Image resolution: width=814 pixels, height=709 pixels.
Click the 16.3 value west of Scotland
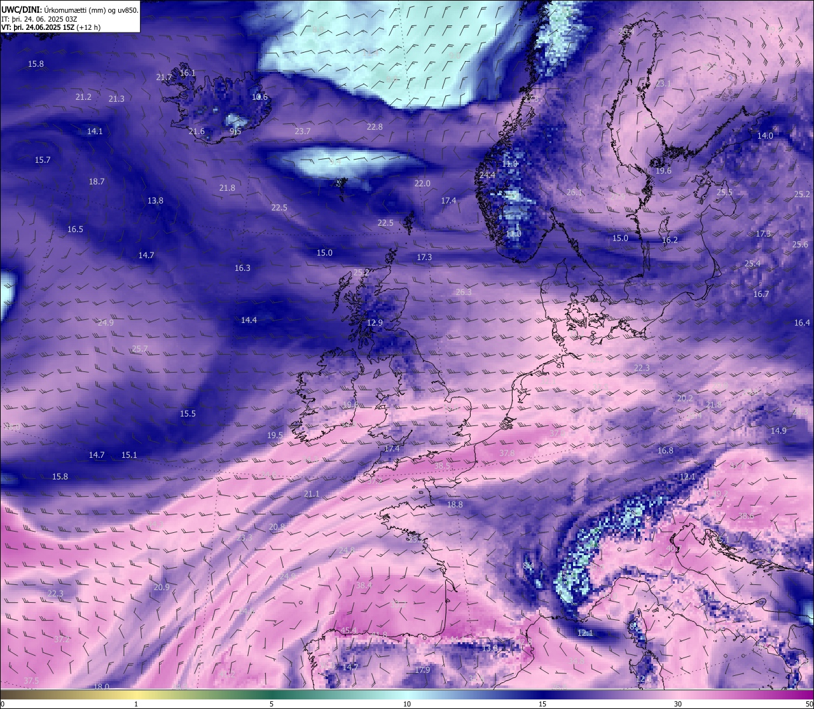pos(242,268)
